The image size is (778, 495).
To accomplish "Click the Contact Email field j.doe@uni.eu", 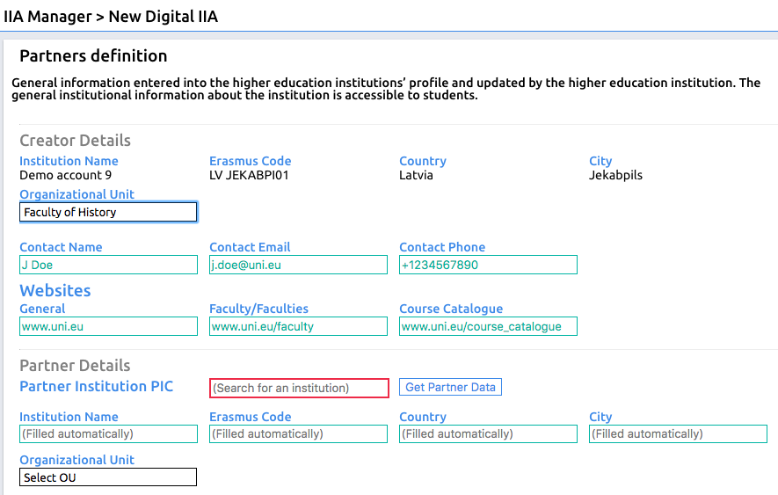I will click(298, 265).
